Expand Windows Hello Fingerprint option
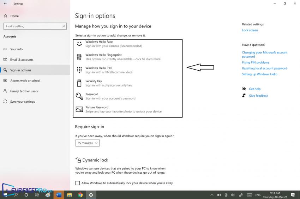The height and width of the screenshot is (199, 300). [128, 57]
